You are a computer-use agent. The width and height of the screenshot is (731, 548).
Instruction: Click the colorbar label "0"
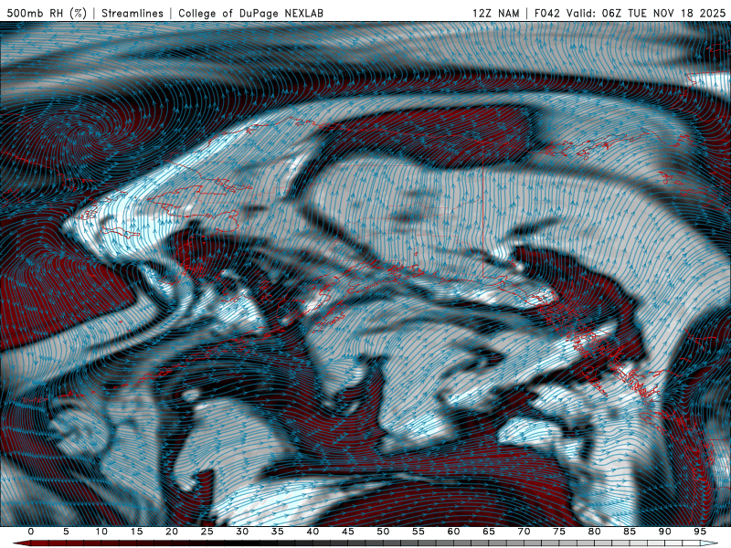31,532
